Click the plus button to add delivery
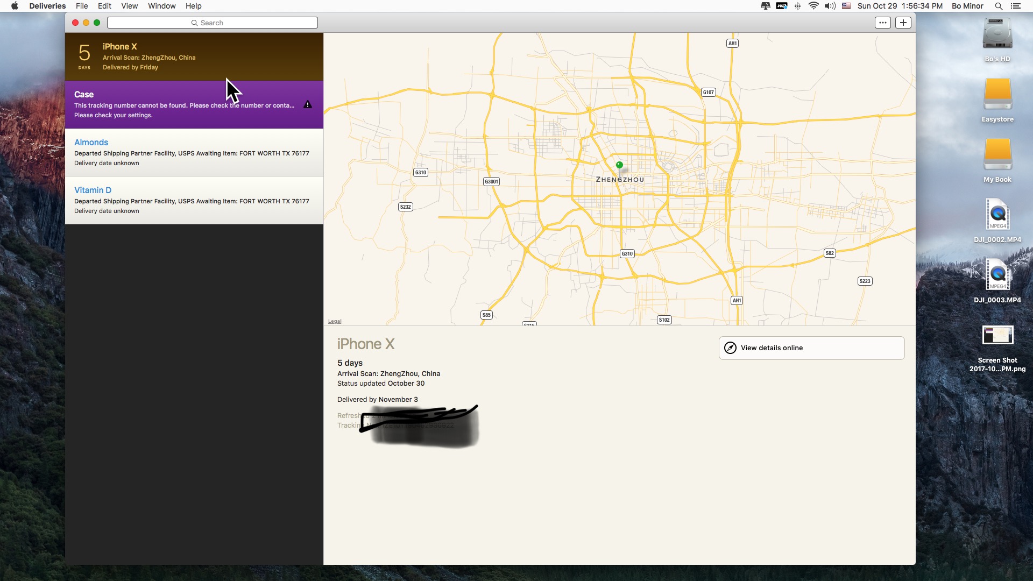 tap(903, 23)
